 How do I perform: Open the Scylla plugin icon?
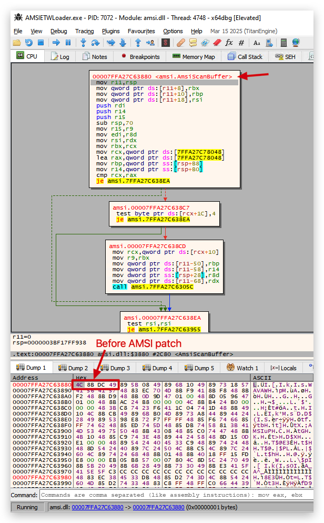click(x=166, y=43)
